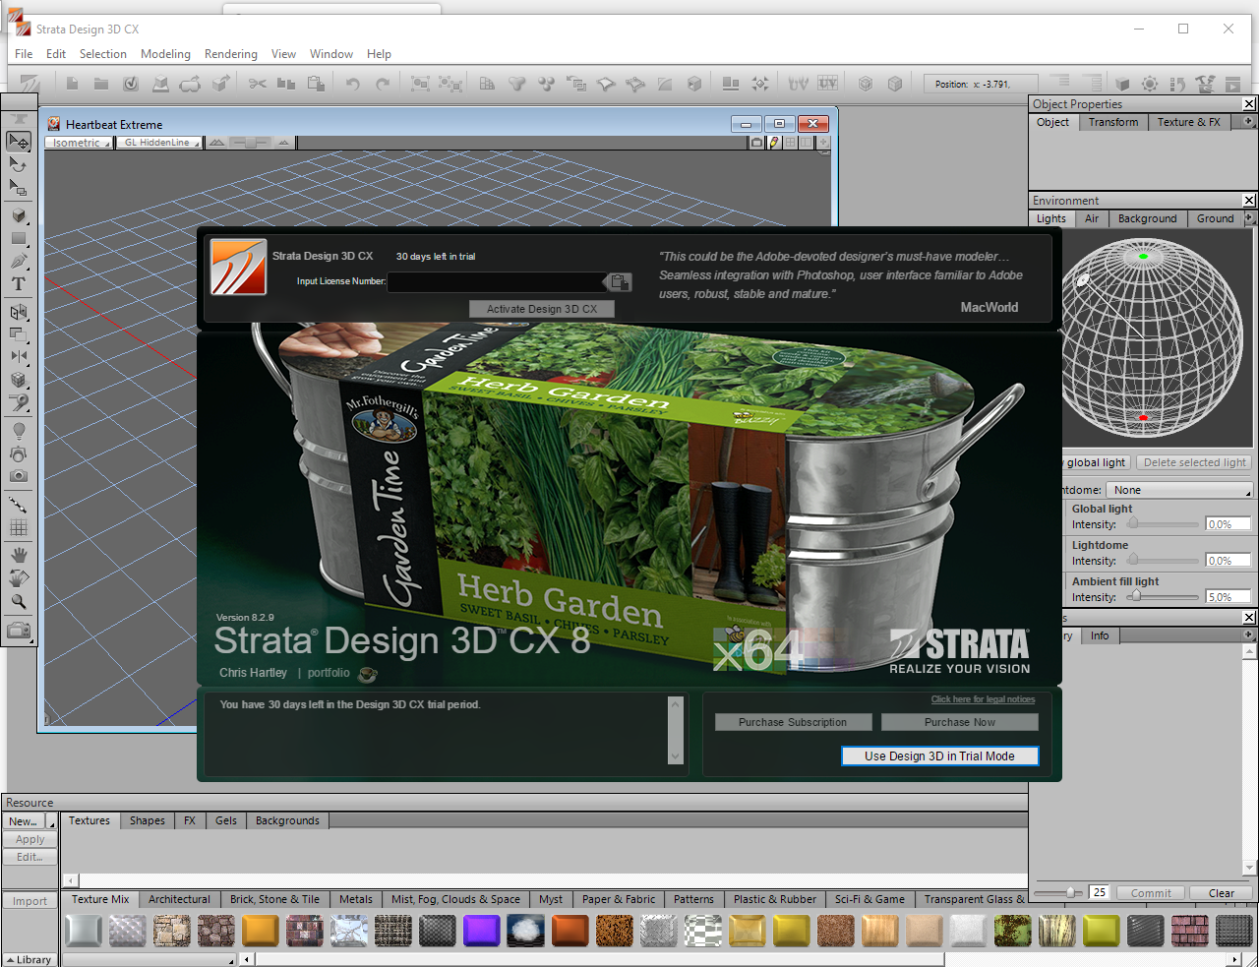Click the Open folder toolbar icon
1259x967 pixels.
point(101,84)
